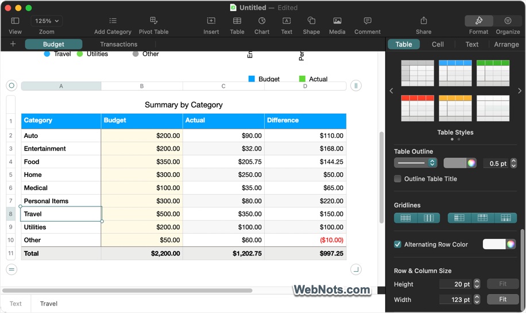Click the add-row handle below table
526x313 pixels.
coord(11,269)
